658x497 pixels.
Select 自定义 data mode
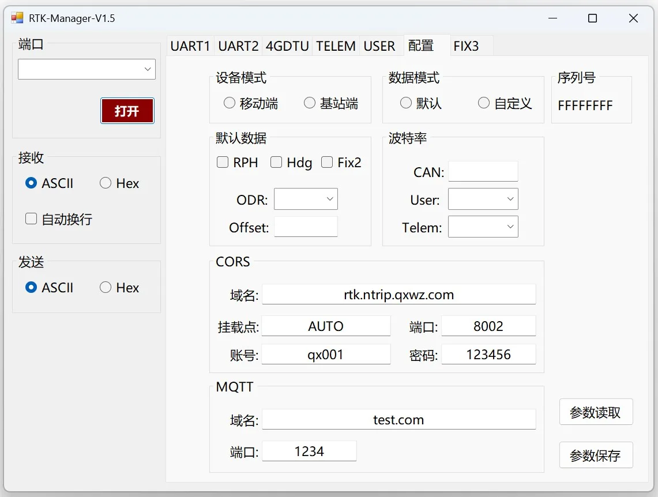505,103
